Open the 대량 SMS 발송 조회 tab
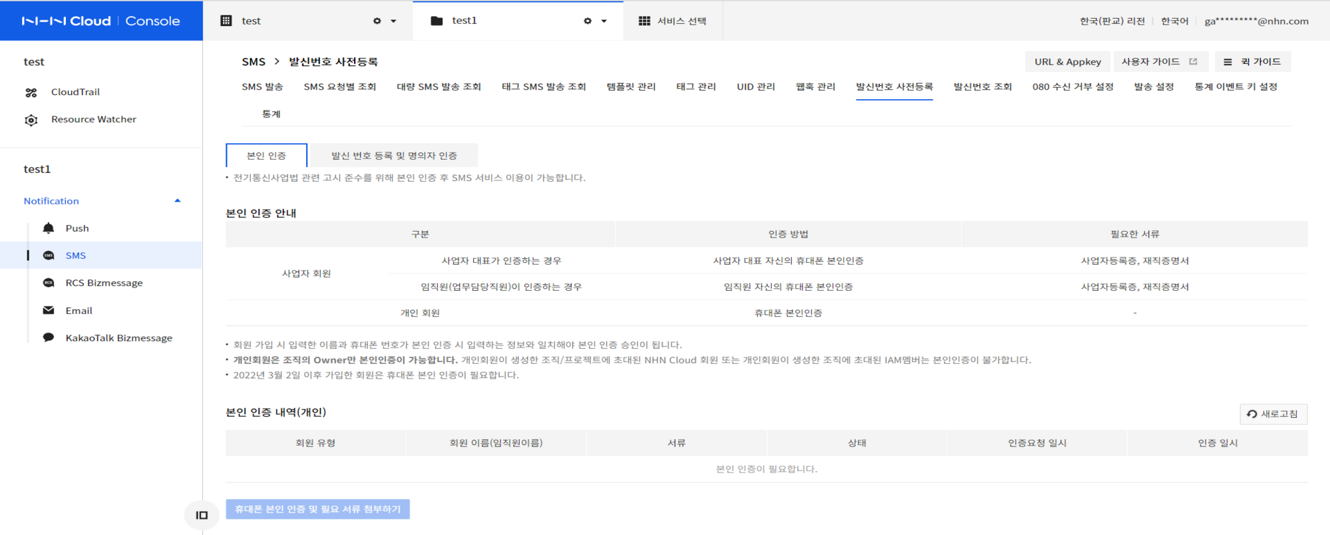This screenshot has height=535, width=1330. 438,87
